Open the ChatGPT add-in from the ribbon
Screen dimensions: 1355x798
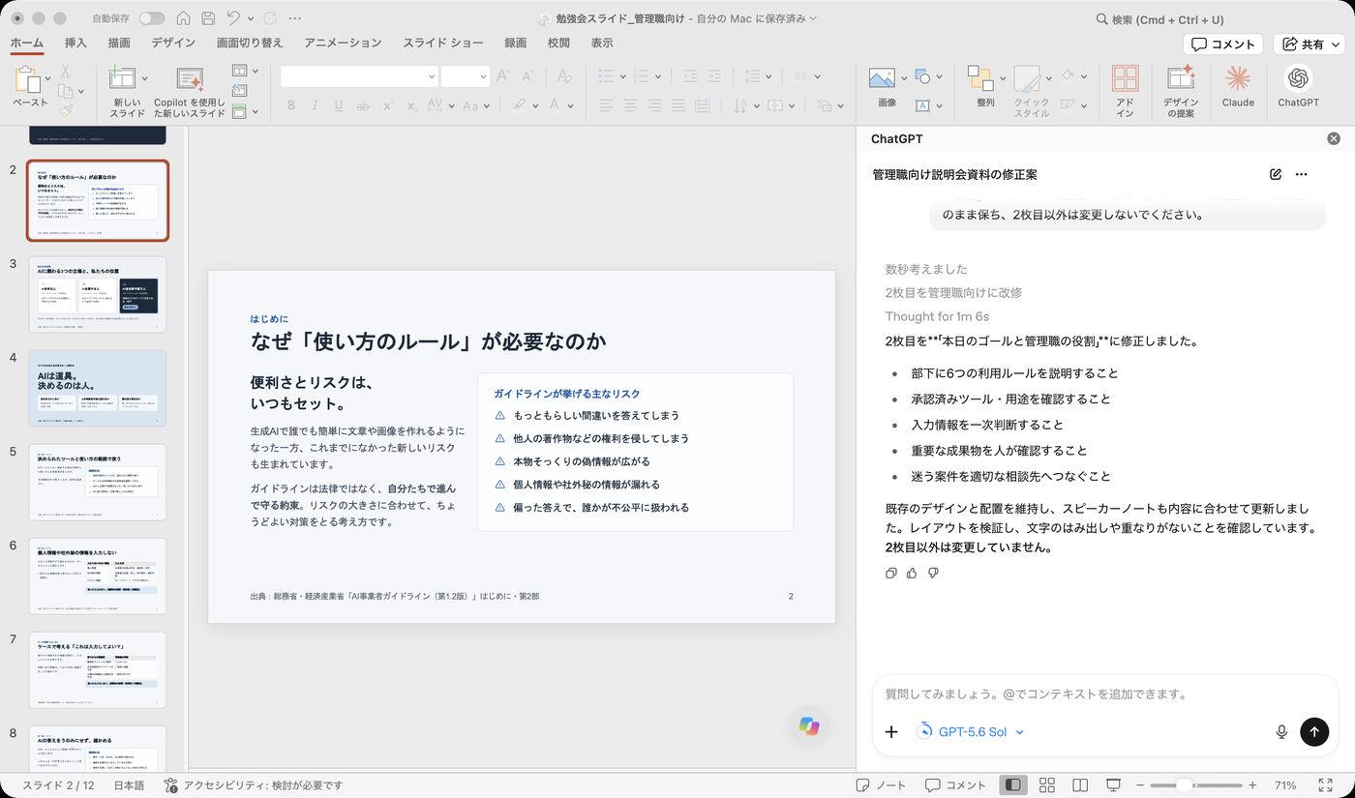click(x=1298, y=86)
